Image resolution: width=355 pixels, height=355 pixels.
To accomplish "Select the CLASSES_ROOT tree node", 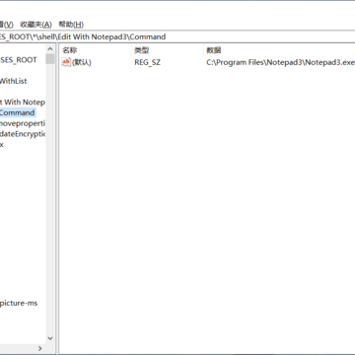I will pyautogui.click(x=19, y=60).
